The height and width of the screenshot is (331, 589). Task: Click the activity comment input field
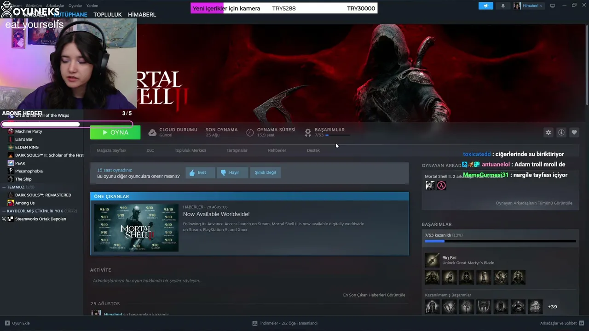(x=249, y=281)
